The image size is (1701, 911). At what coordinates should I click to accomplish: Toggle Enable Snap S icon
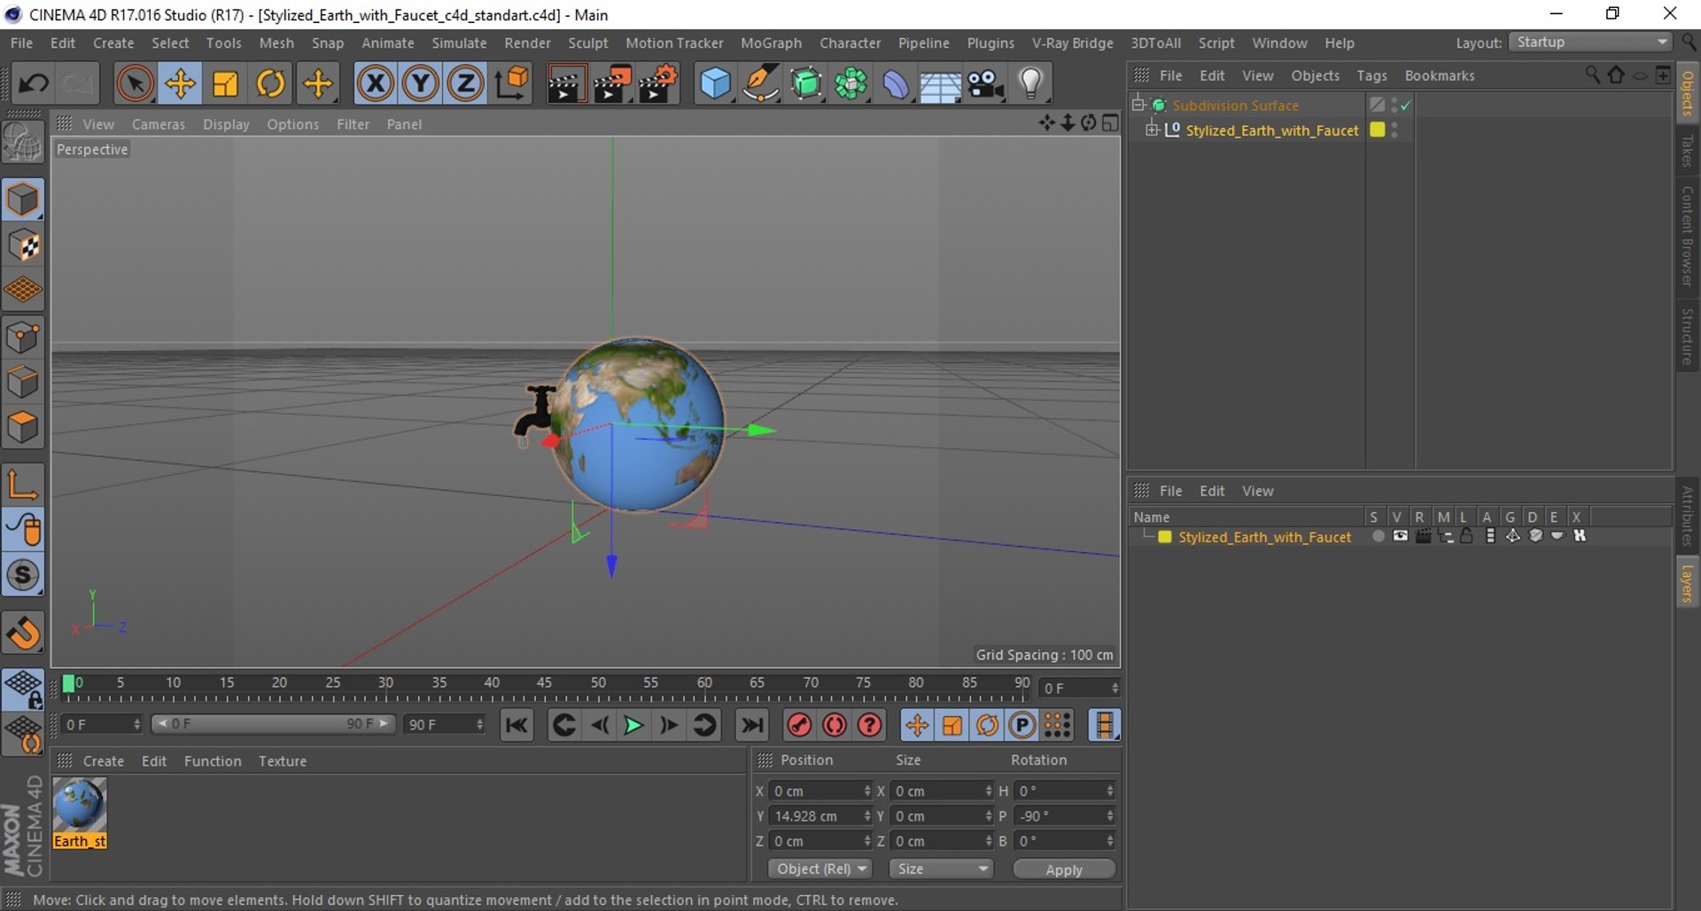23,575
